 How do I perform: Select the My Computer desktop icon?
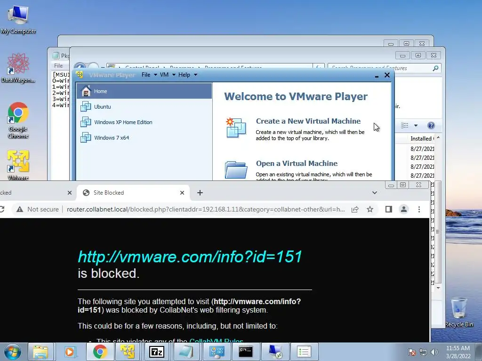click(18, 20)
